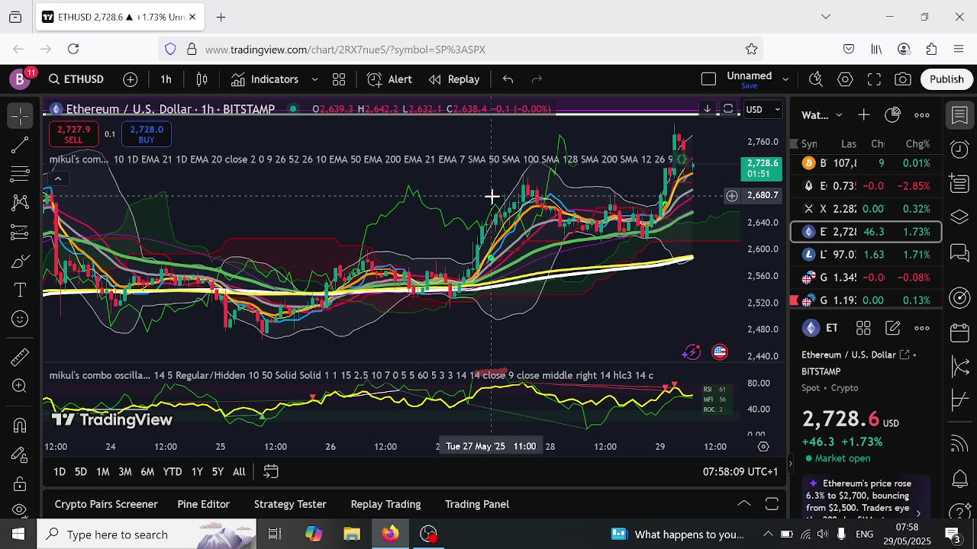Viewport: 977px width, 549px height.
Task: Toggle Watchlist details panel in right sidebar
Action: (x=960, y=115)
